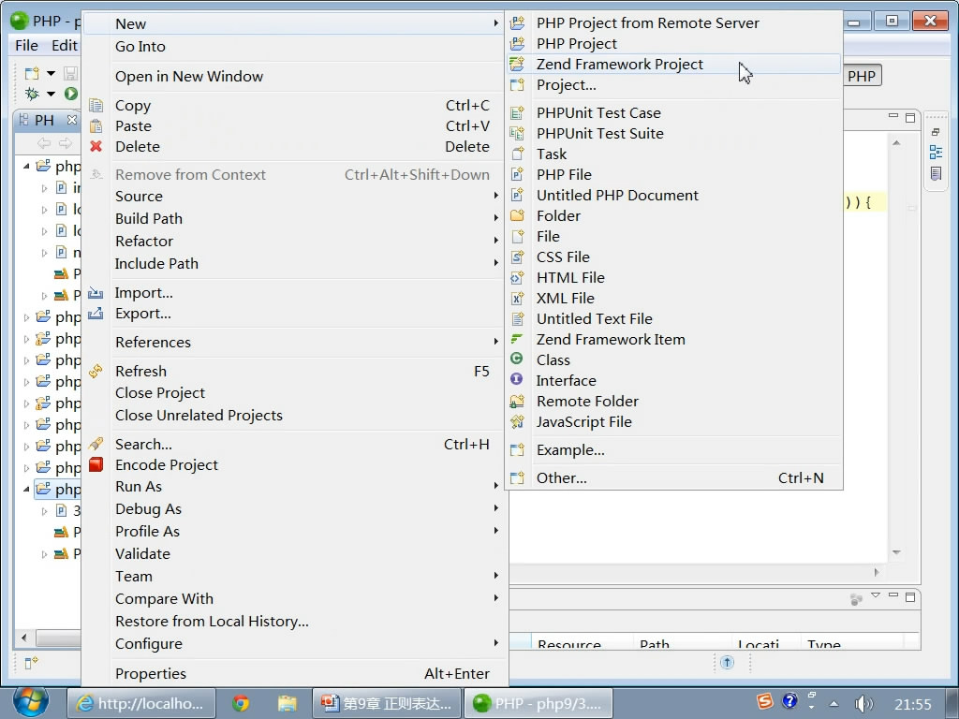Click the PHP Project from Remote Server icon
959x719 pixels.
pos(517,23)
